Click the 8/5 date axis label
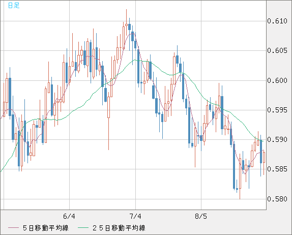The height and width of the screenshot is (235, 292). (x=201, y=216)
